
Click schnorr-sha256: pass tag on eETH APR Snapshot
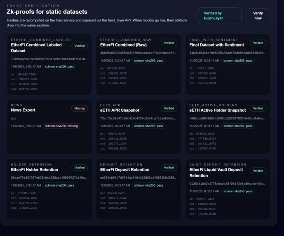[149, 126]
